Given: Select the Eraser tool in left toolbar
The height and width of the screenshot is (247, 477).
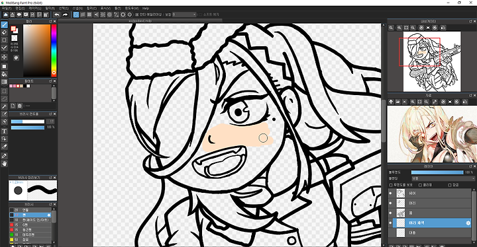Looking at the screenshot, I should (4, 32).
